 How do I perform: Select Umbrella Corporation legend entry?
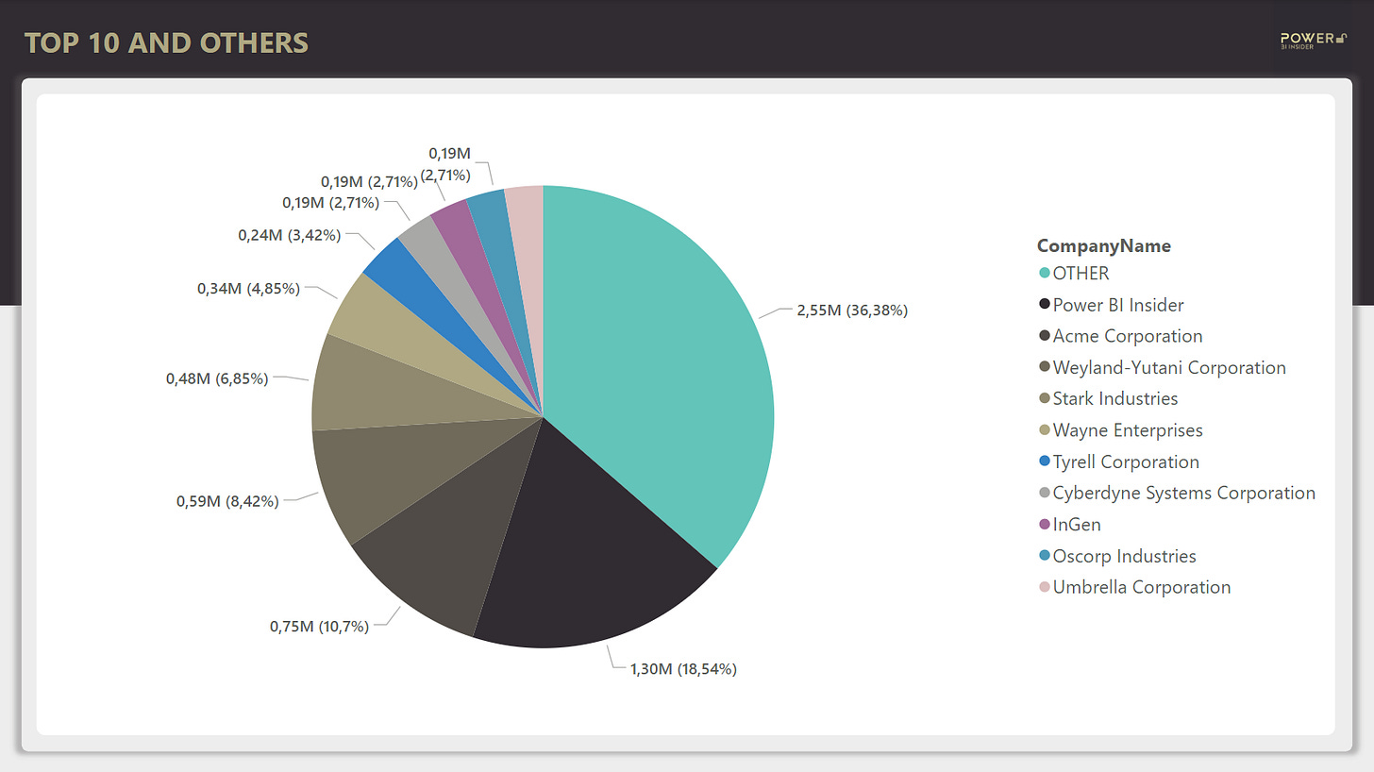1134,587
